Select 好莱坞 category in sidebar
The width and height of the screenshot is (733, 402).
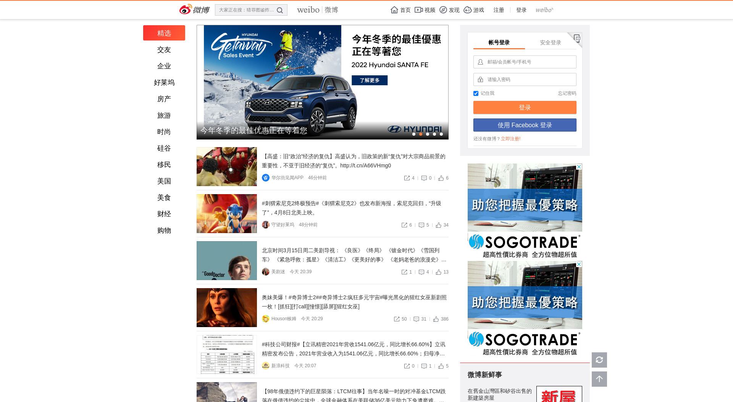click(x=164, y=83)
